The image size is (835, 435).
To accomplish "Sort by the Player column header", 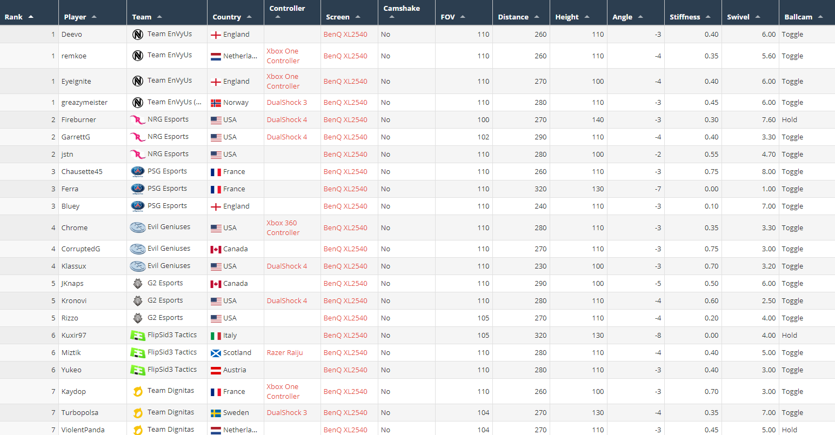I will click(75, 17).
